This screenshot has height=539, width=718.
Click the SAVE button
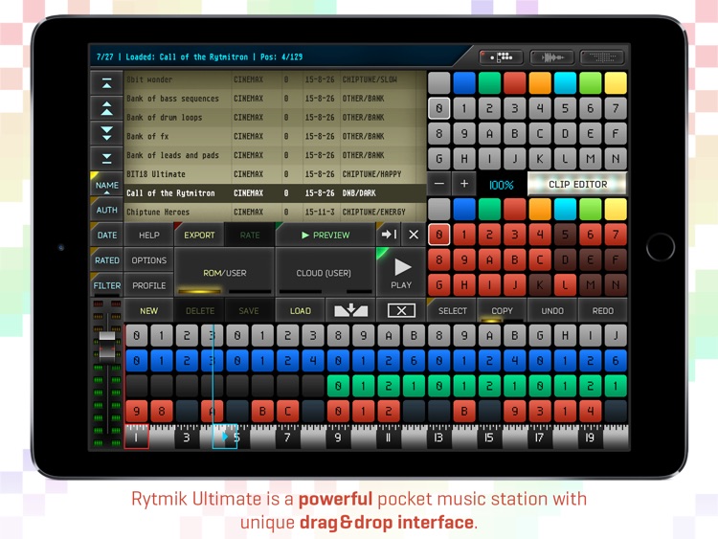coord(249,310)
